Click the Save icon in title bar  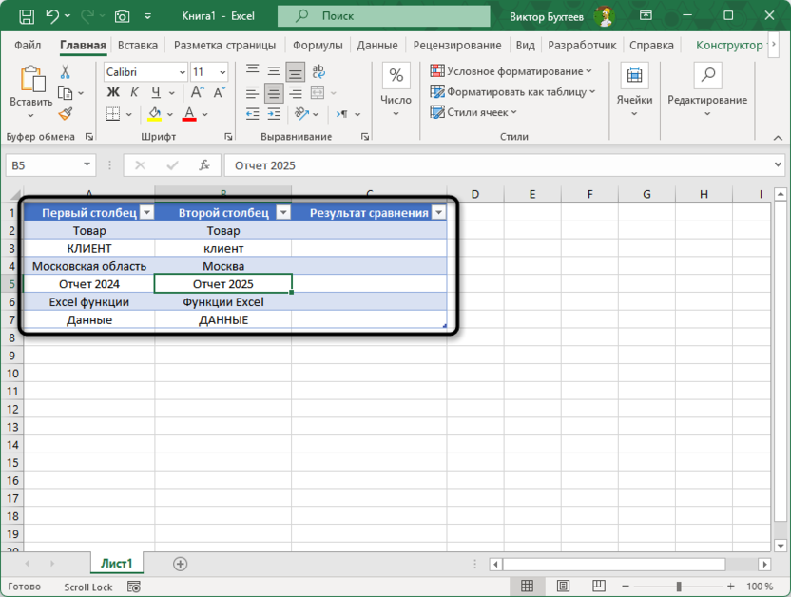27,16
